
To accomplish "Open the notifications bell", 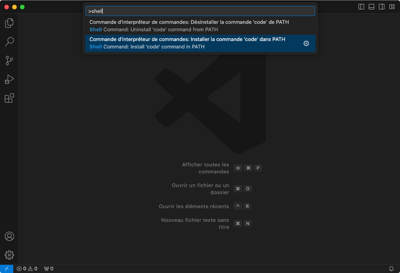I will pyautogui.click(x=391, y=269).
